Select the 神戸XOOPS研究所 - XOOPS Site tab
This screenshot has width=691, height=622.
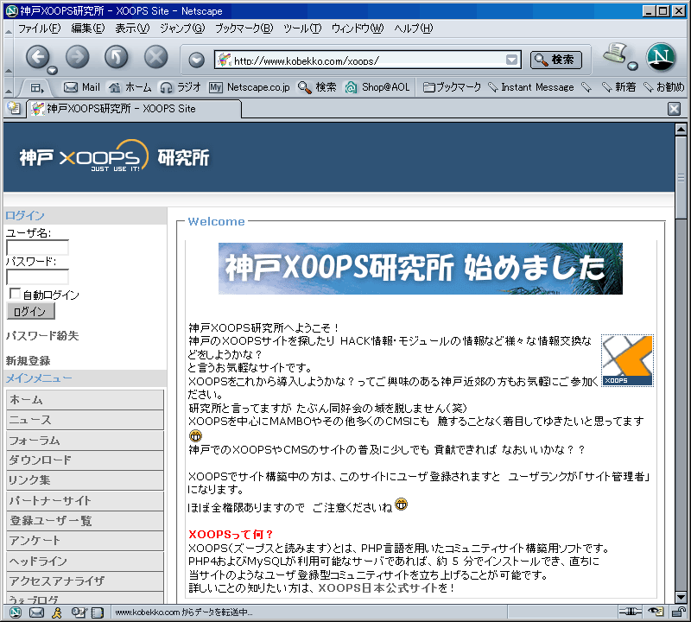[x=135, y=109]
